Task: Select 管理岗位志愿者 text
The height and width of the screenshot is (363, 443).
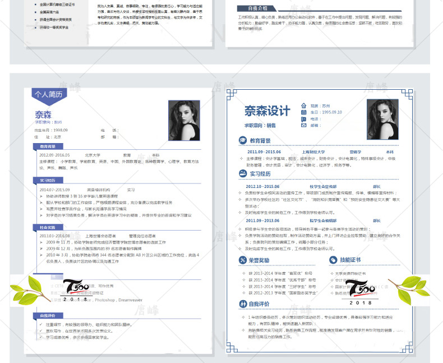Action: click(x=142, y=236)
